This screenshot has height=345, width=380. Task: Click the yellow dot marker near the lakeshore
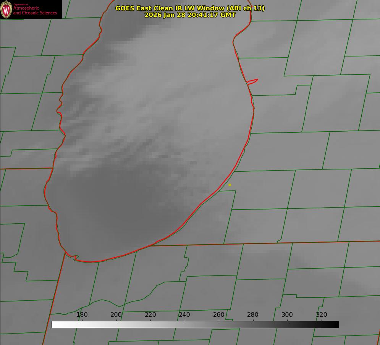coord(230,185)
